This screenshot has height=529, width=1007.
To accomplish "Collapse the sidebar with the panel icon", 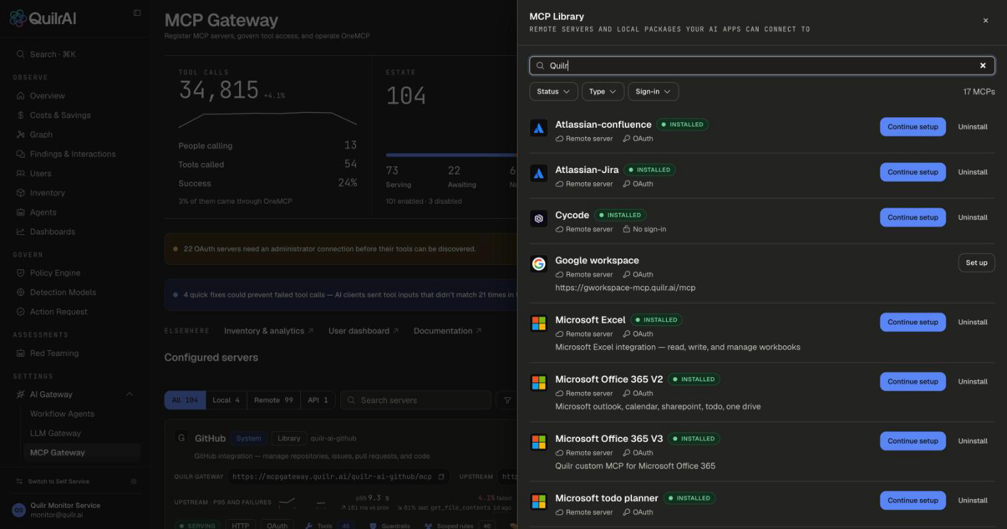I will click(137, 13).
